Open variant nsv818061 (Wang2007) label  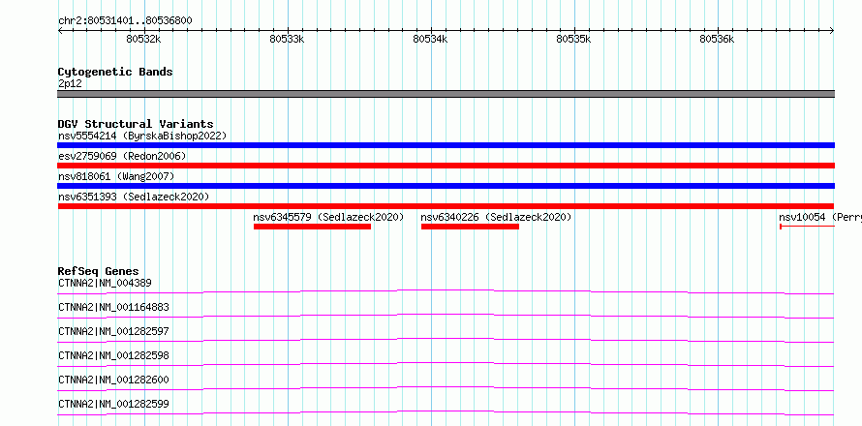tap(116, 176)
